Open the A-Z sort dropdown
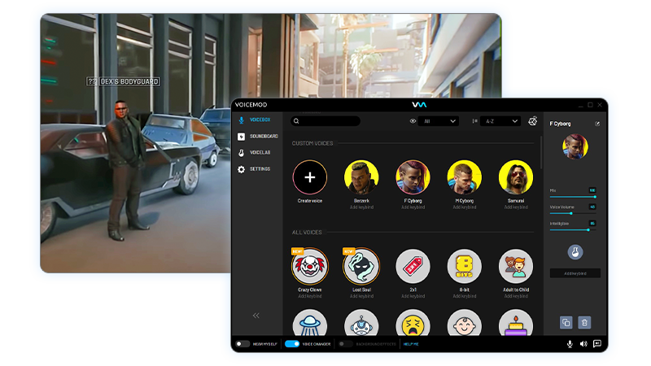This screenshot has height=366, width=651. point(500,121)
